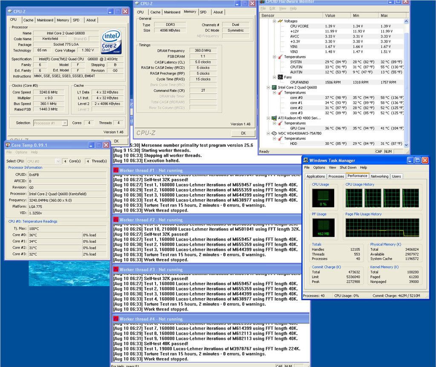Click the red icon on Worker thread #1 title
Screen dimensions: 436x367
point(116,170)
